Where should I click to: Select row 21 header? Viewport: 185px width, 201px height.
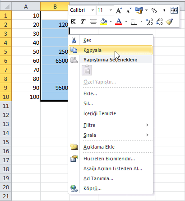tap(6, 196)
